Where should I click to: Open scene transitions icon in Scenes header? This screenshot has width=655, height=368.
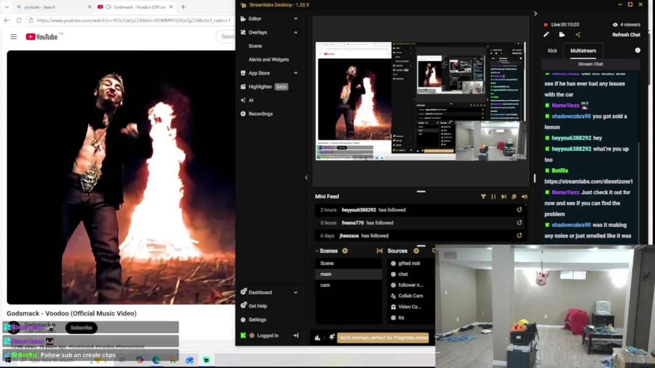[379, 251]
